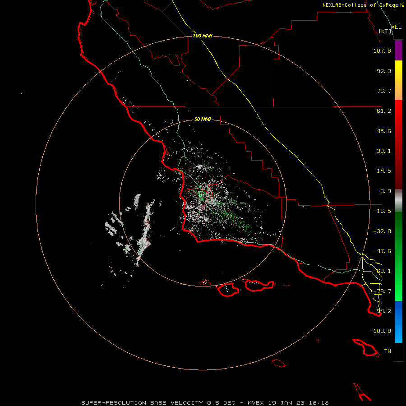Click the 76.7 velocity scale value
Image resolution: width=406 pixels, height=406 pixels.
click(384, 91)
